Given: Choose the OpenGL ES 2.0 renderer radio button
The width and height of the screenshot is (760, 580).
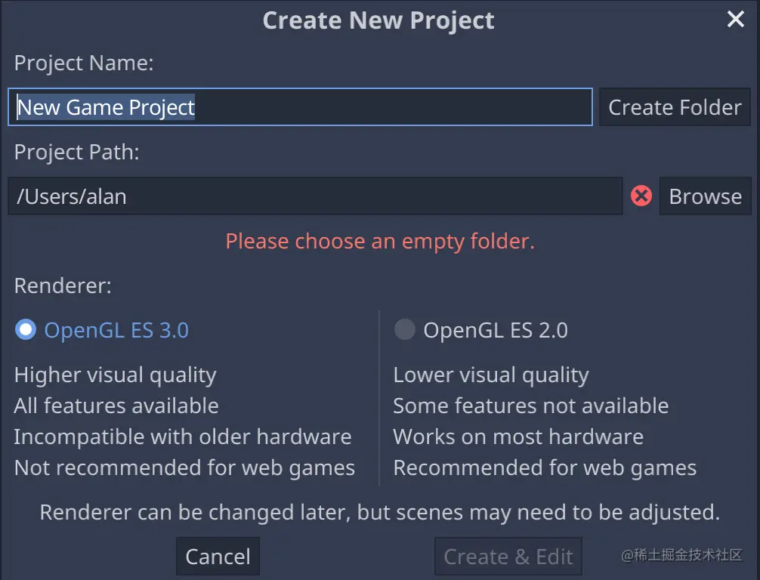Looking at the screenshot, I should click(405, 330).
